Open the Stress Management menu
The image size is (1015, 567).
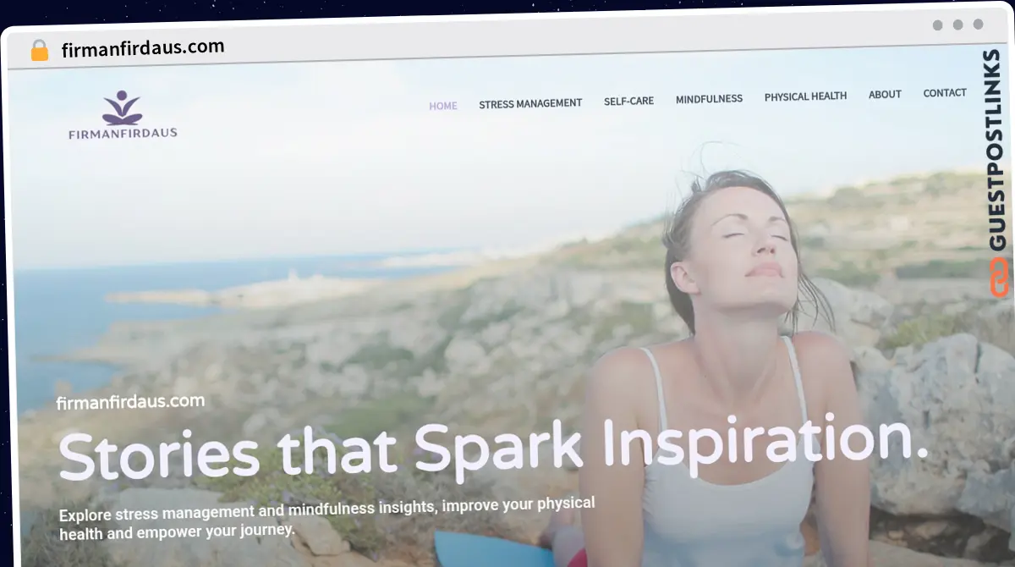[x=530, y=103]
